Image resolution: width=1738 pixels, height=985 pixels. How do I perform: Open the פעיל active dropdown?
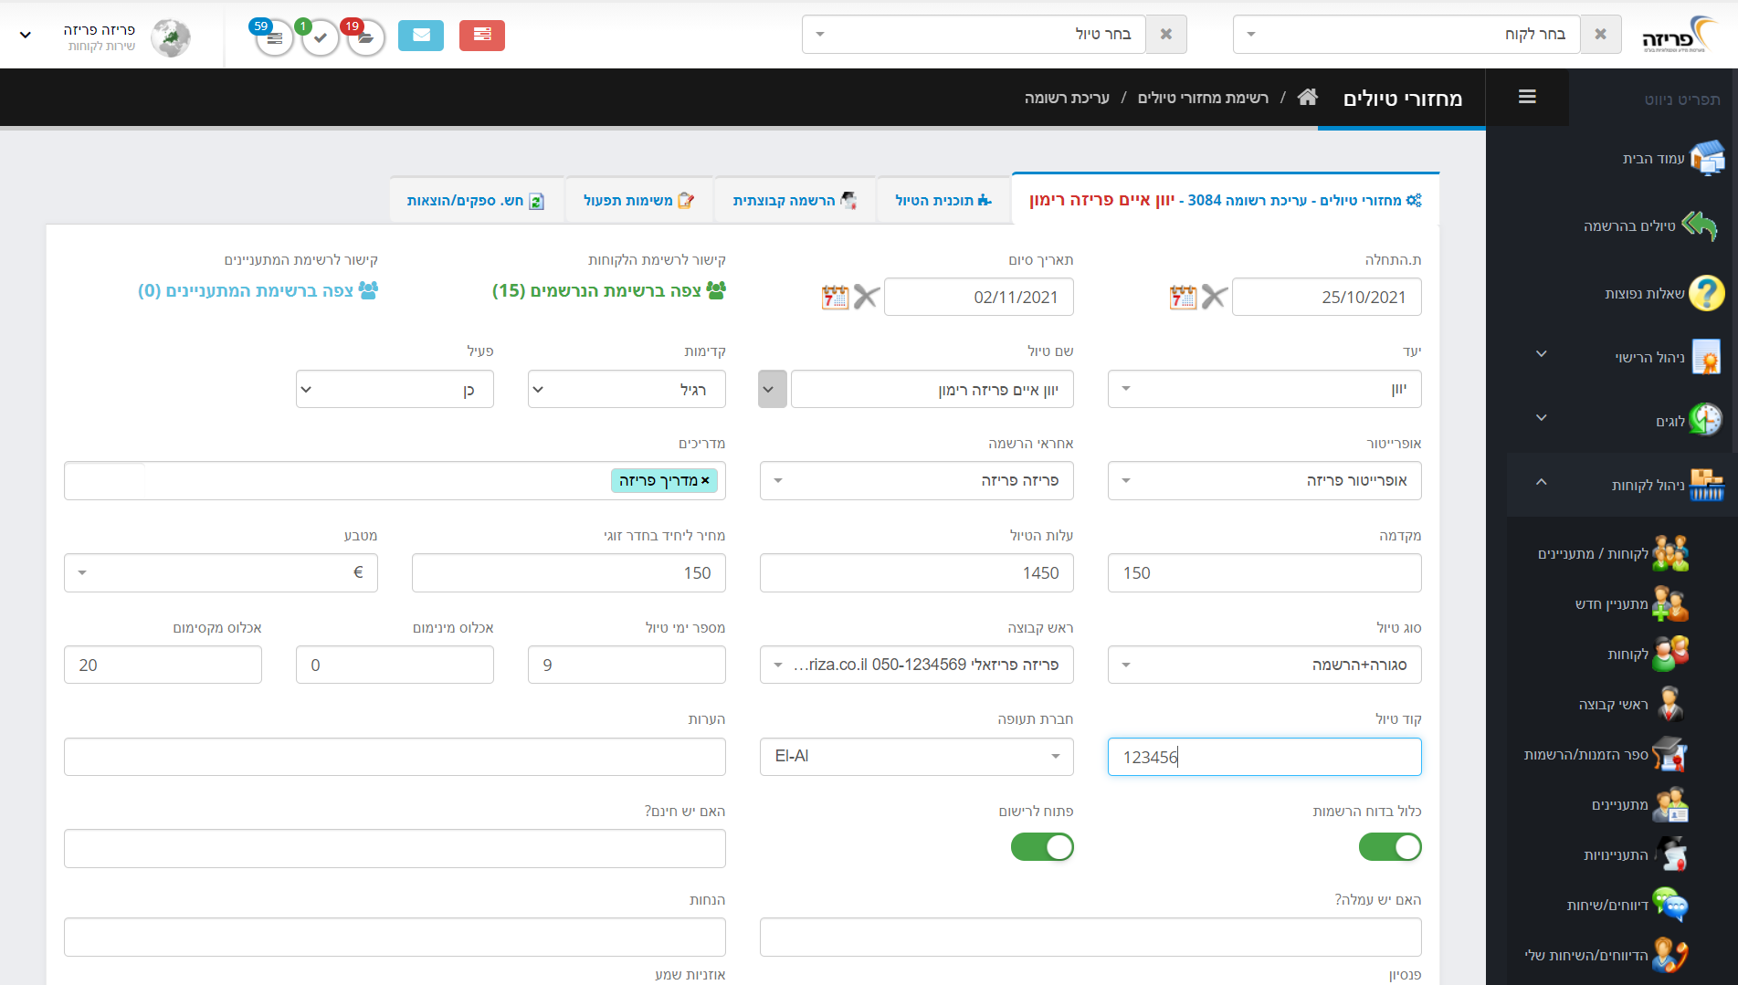[395, 389]
